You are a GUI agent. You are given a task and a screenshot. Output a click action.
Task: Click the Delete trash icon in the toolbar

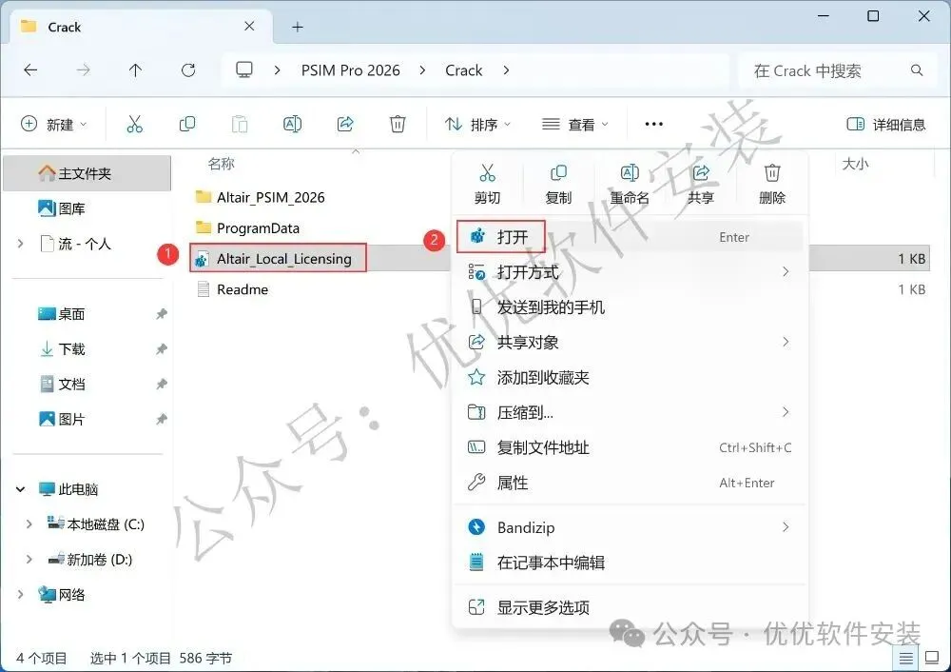click(398, 124)
